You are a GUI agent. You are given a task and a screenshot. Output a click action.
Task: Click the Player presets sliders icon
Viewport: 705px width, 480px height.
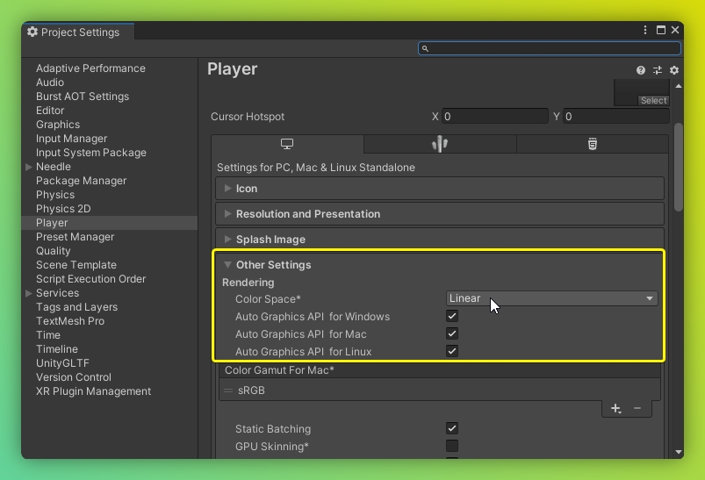pos(658,70)
